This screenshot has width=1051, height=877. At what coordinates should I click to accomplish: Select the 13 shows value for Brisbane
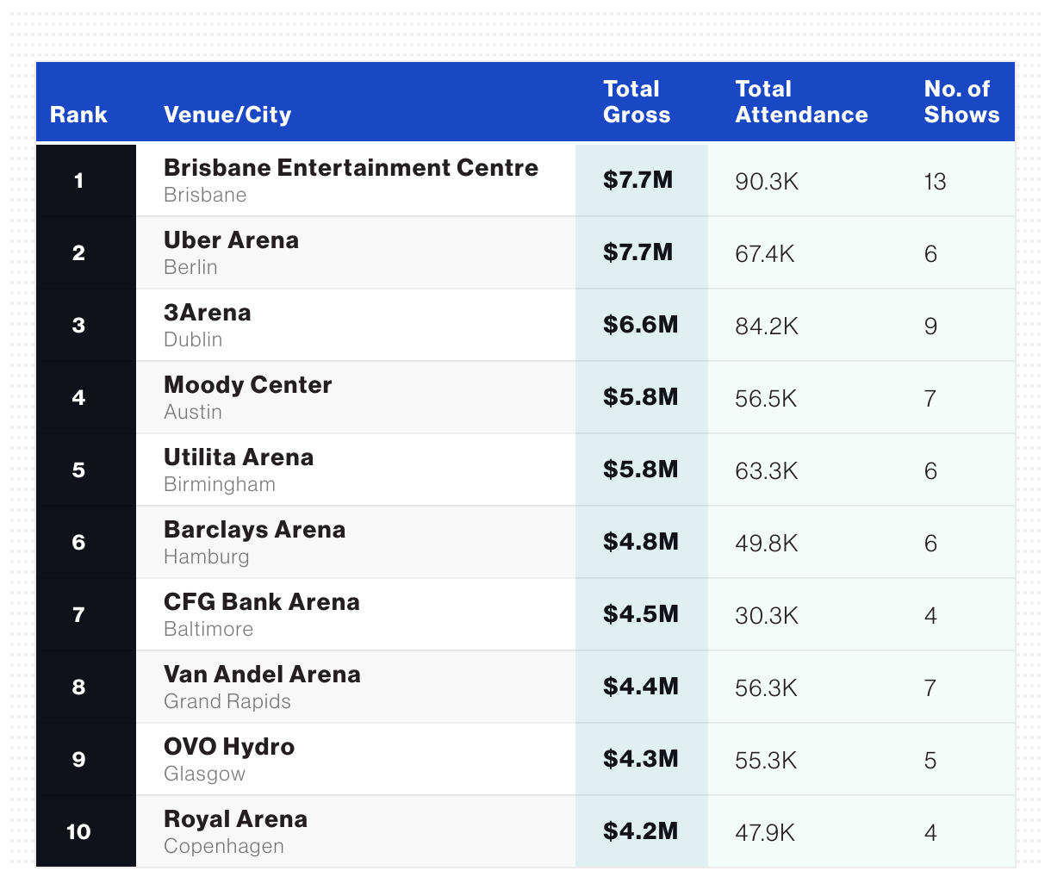point(935,182)
